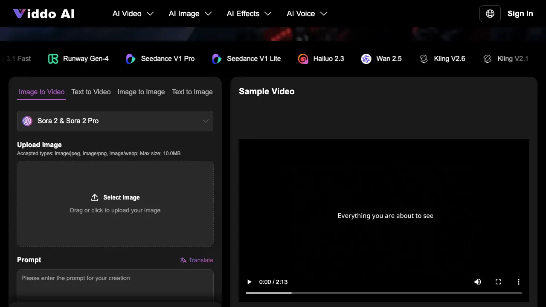Open the language globe selector

[490, 13]
